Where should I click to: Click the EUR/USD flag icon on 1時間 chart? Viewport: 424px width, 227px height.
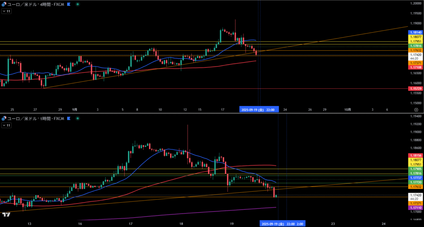click(3, 118)
